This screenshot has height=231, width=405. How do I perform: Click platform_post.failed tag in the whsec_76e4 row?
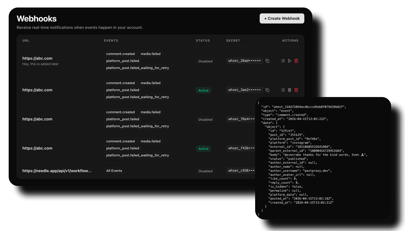pos(123,119)
